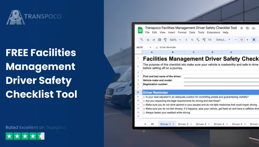Click the Print icon in the toolbar
The image size is (259, 147).
point(159,40)
